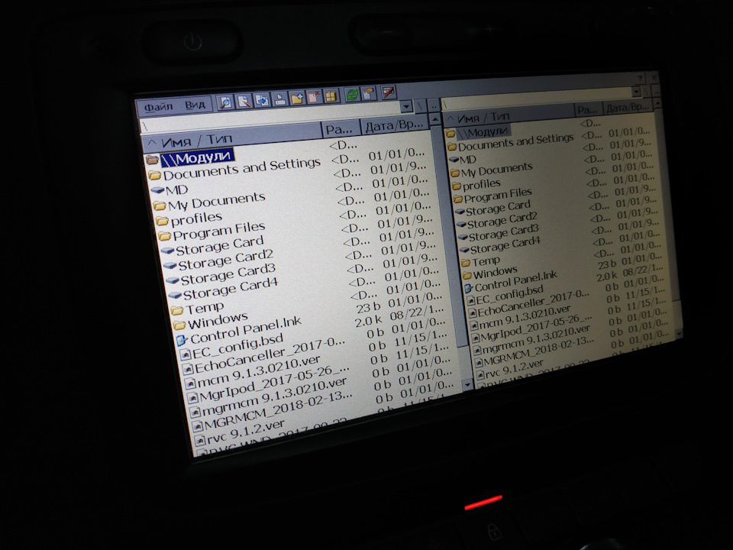Open the left panel path dropdown arrow
This screenshot has width=733, height=550.
click(x=406, y=106)
